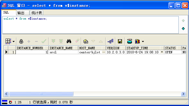Viewport: 189px width, 106px height.
Task: Minimize the SQL window
Action: 171,6
